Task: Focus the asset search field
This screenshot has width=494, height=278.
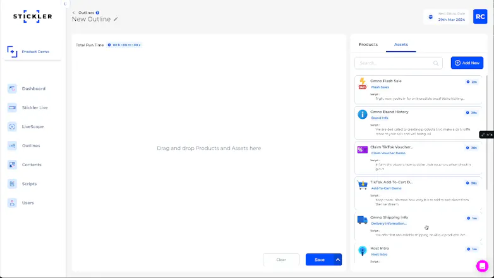Action: (x=398, y=63)
